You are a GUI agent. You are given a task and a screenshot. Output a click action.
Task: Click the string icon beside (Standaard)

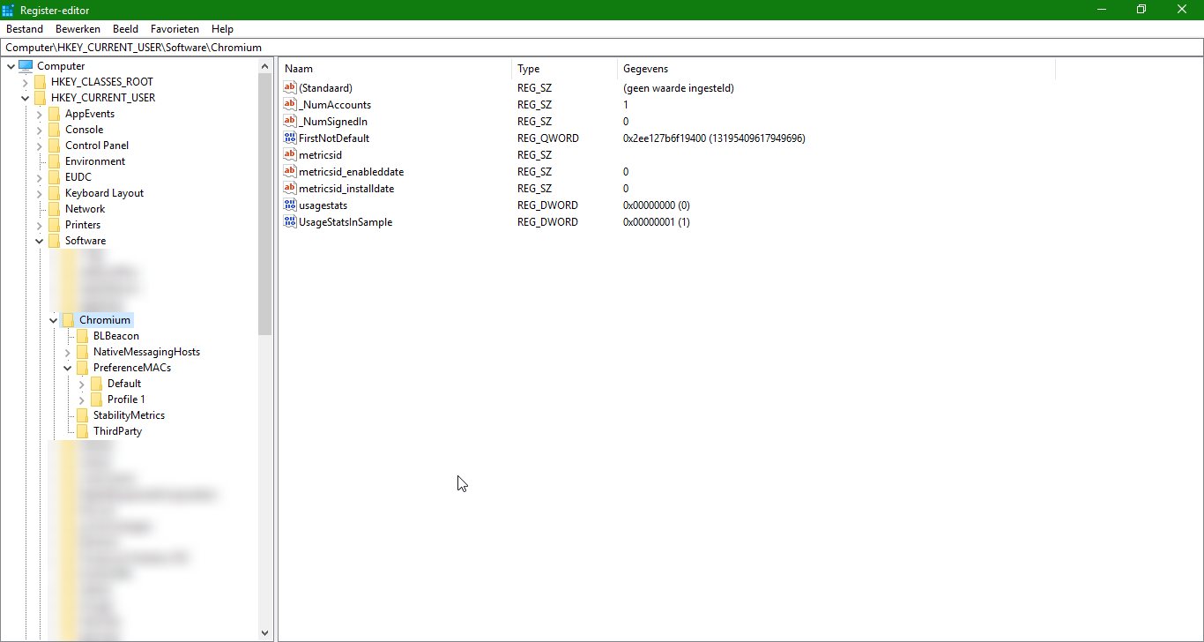coord(289,87)
